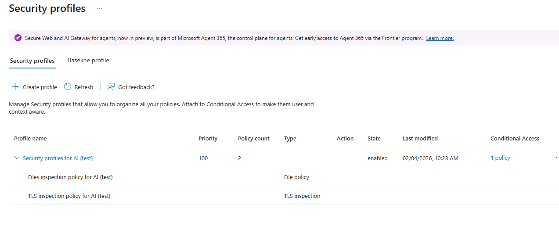Sort by the Profile name column header
The height and width of the screenshot is (237, 559).
pos(30,138)
